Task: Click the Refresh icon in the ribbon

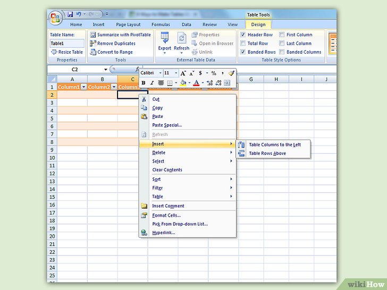Action: click(x=182, y=38)
